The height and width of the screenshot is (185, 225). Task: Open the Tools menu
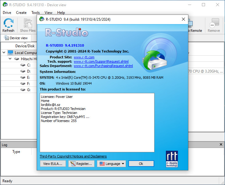[35, 13]
